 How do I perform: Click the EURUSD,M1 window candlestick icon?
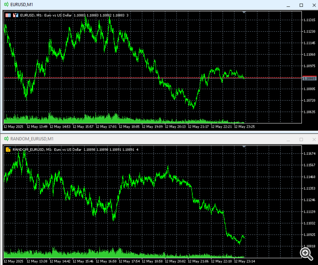click(x=6, y=5)
